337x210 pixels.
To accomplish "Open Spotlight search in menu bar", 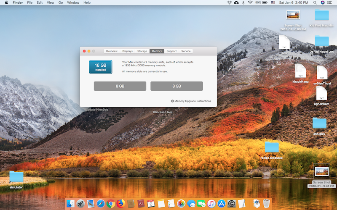I will [314, 3].
